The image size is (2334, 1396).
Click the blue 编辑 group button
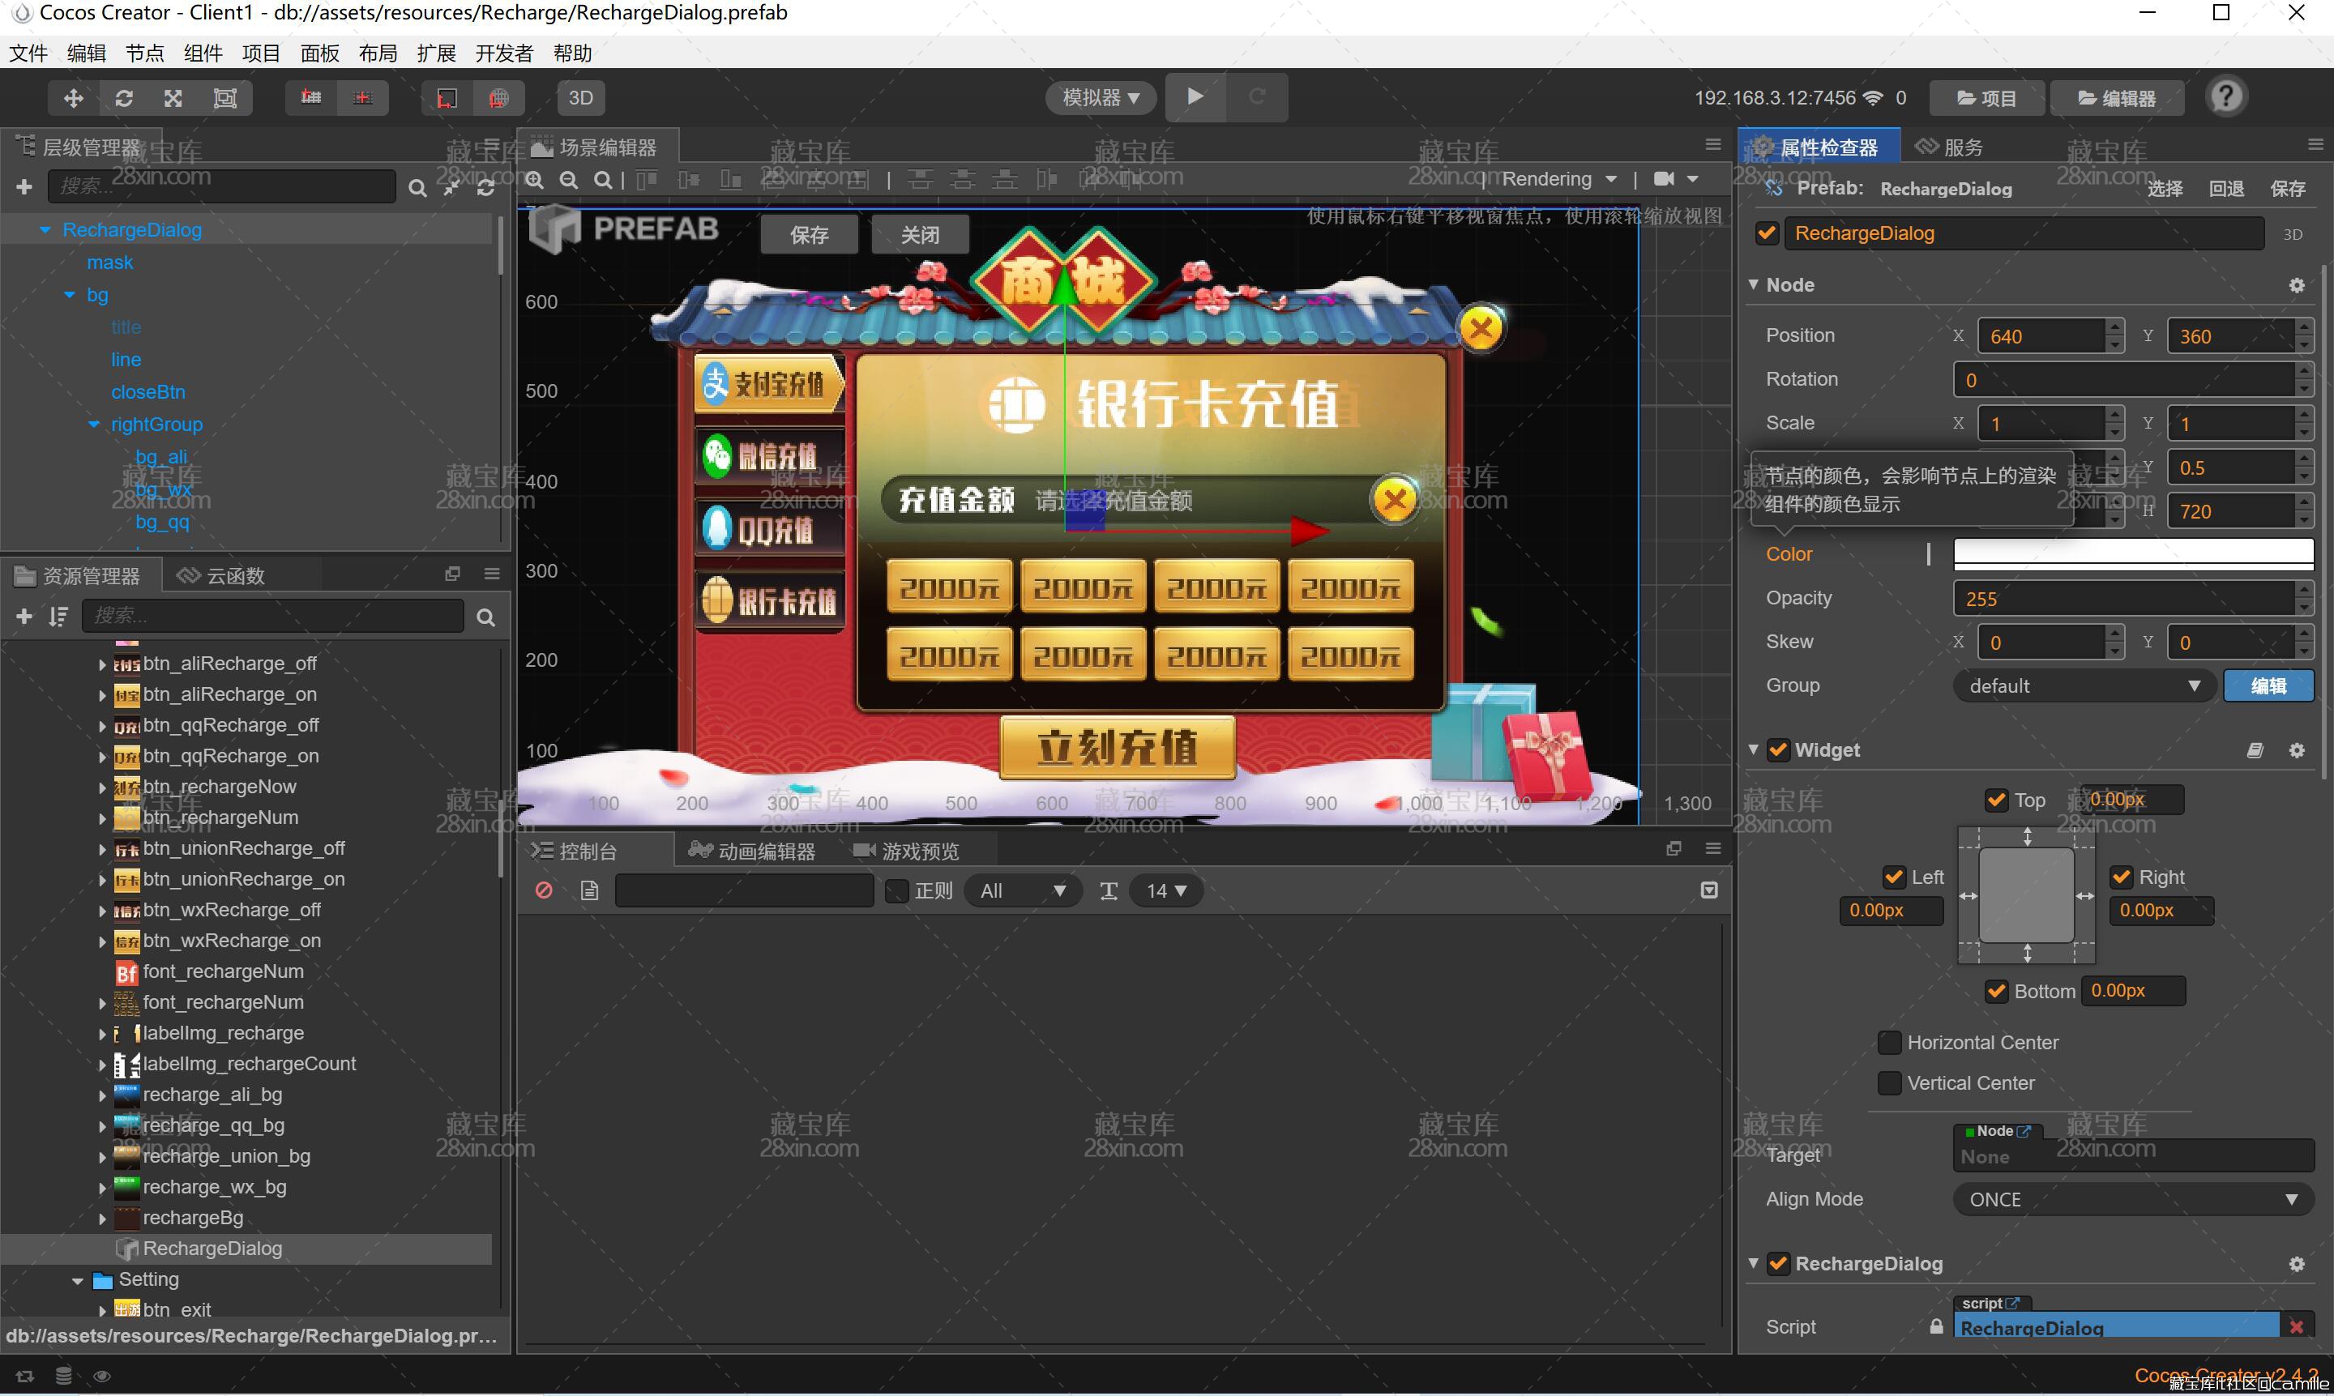(2268, 685)
